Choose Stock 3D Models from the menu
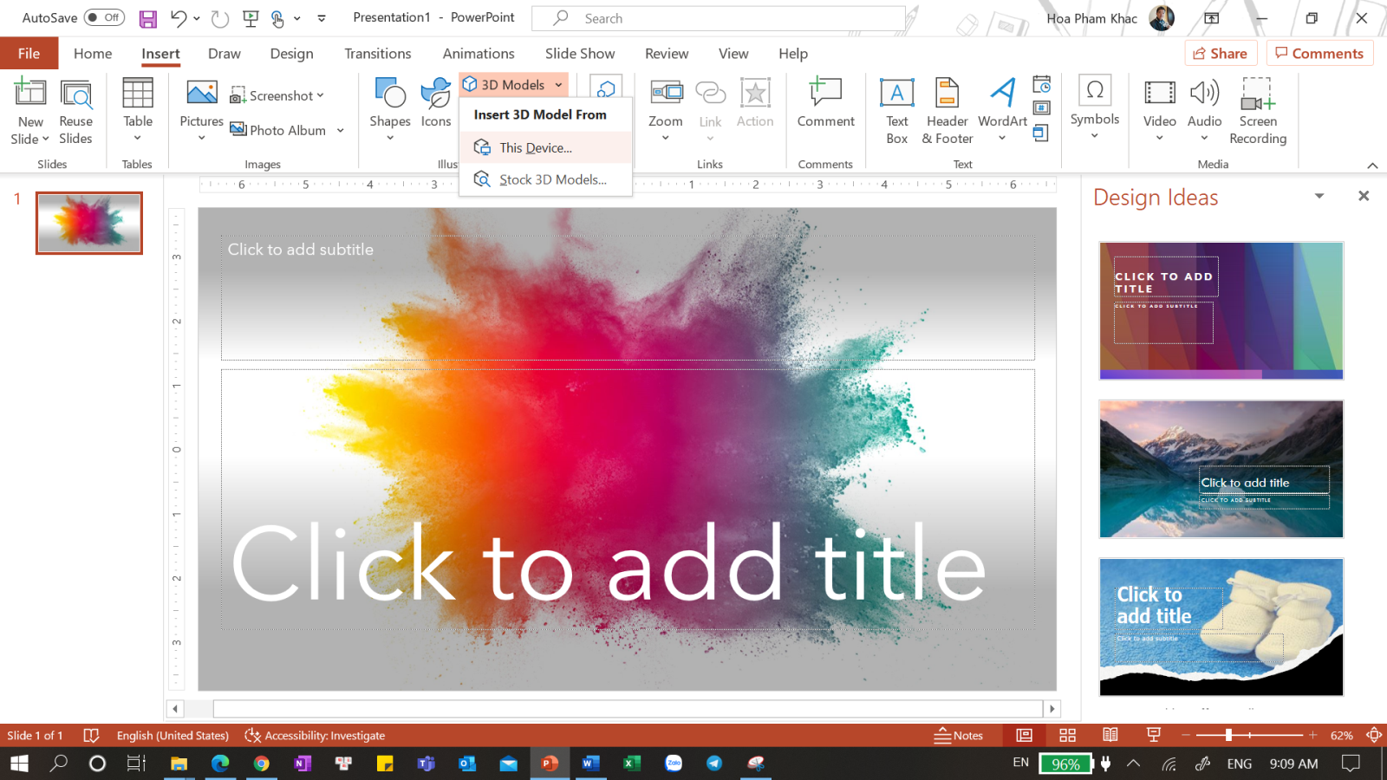 552,179
